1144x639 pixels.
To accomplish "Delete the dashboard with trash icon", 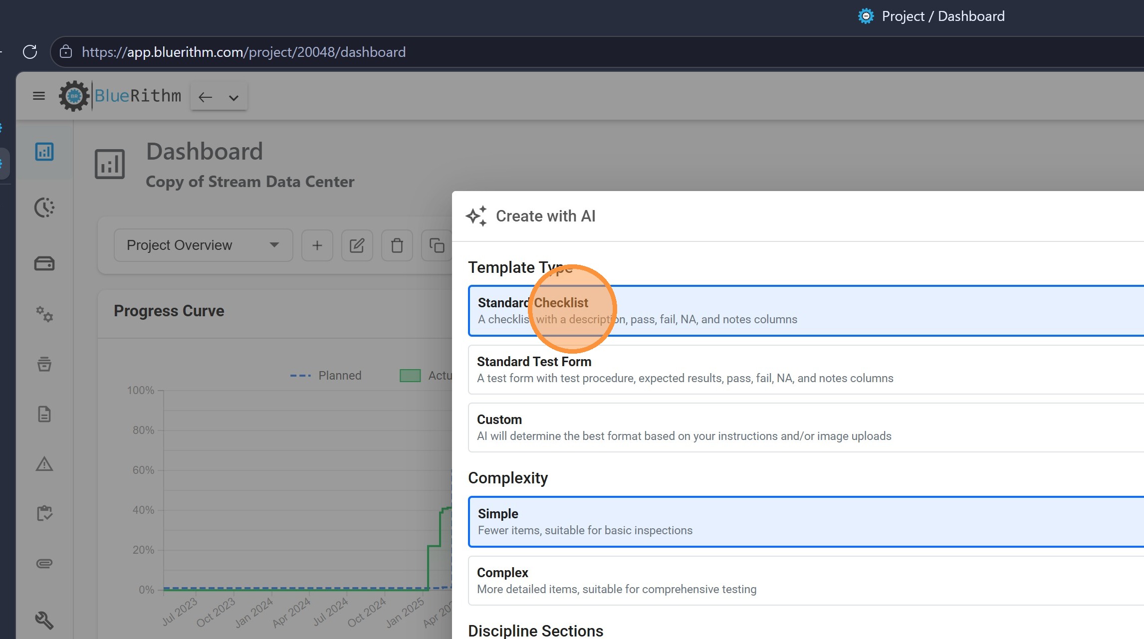I will pos(397,245).
